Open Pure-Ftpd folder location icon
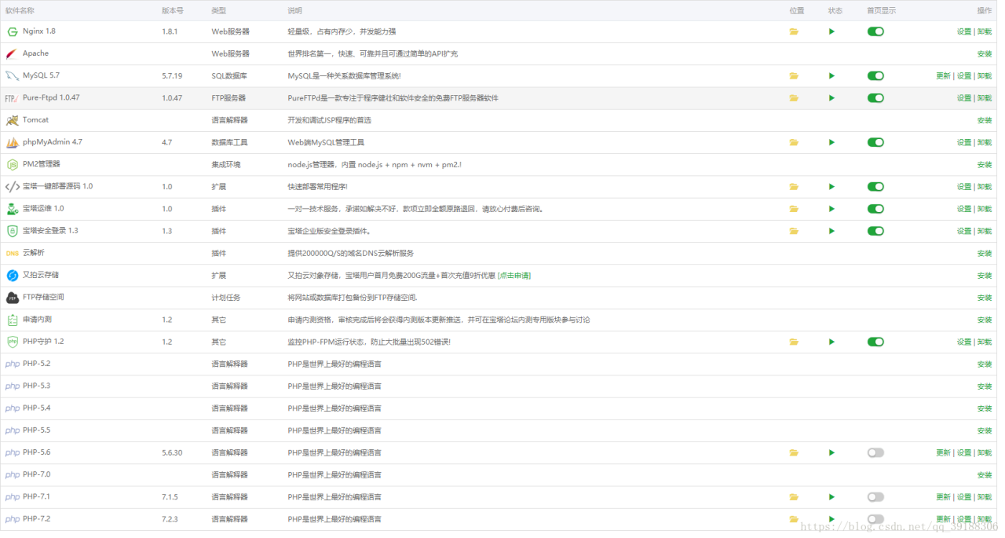The height and width of the screenshot is (538, 1005). (x=794, y=98)
